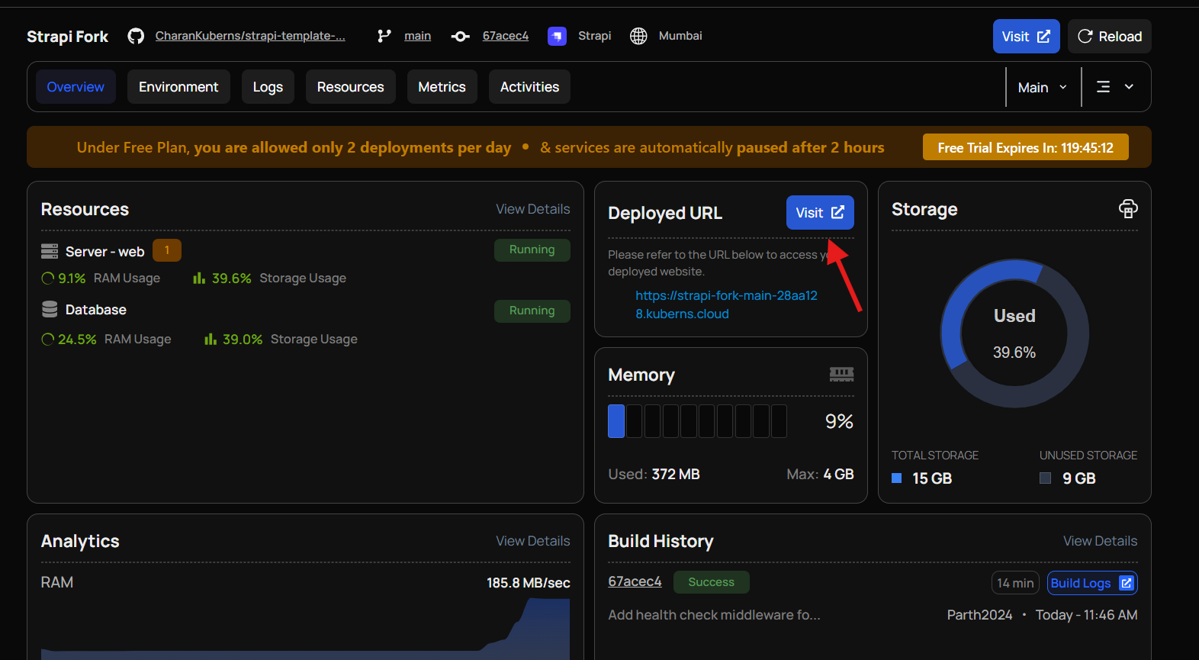Click the Server - web resource label
This screenshot has width=1199, height=660.
104,252
